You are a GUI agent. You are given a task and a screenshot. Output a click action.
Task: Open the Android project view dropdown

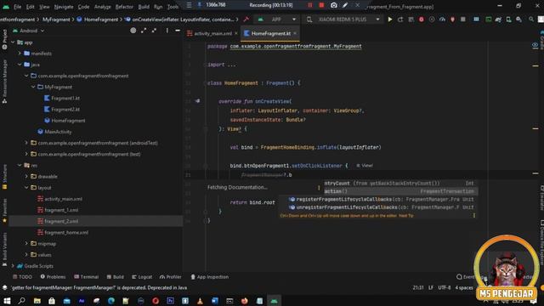tap(28, 31)
